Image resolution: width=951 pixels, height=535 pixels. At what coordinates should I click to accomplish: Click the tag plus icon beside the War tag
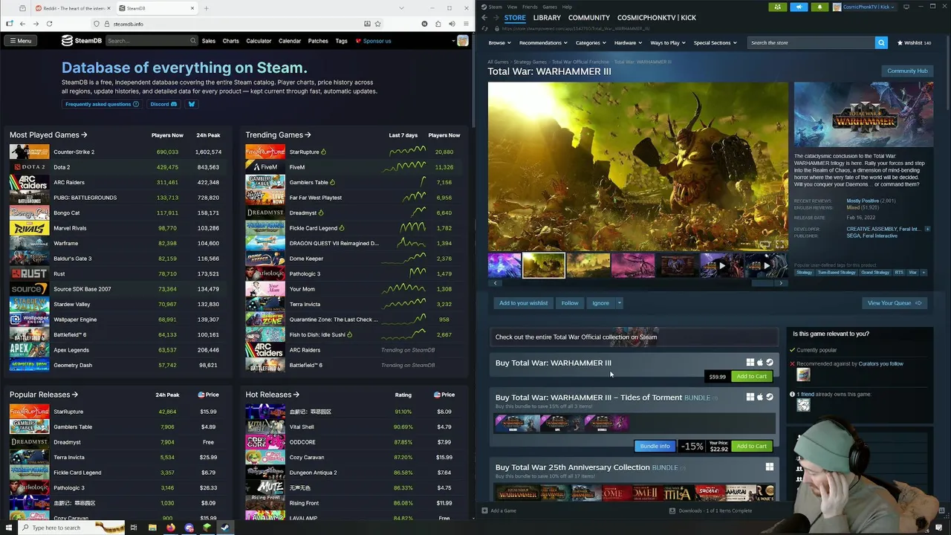pos(924,273)
